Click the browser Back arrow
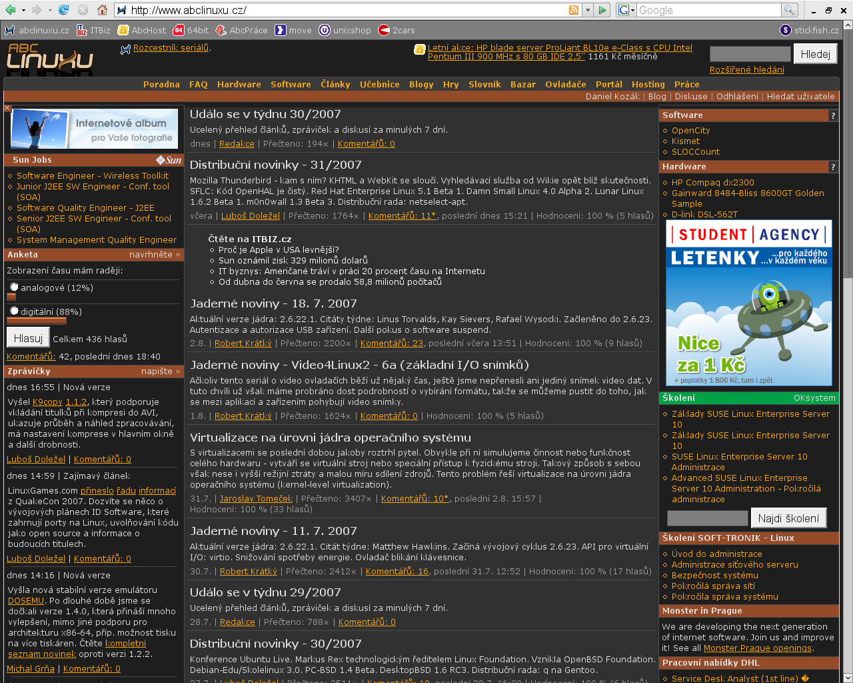This screenshot has height=683, width=853. coord(10,10)
